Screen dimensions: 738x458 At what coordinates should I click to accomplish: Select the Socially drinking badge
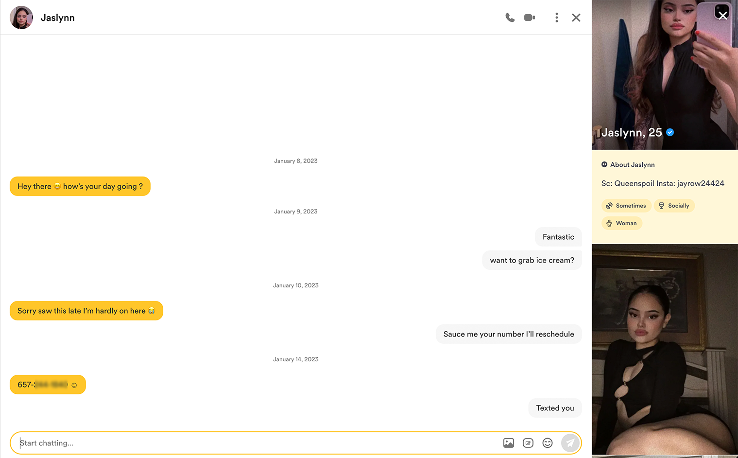[674, 206]
